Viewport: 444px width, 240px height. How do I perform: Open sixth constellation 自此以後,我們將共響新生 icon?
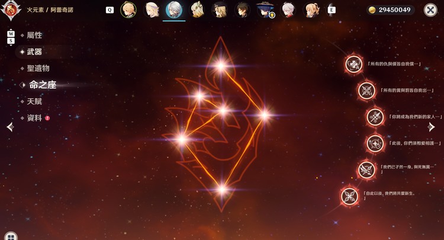[x=349, y=196]
